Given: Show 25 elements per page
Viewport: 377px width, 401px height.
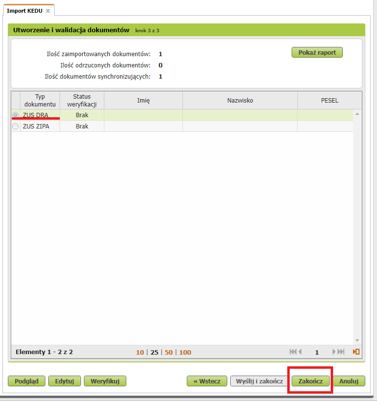Looking at the screenshot, I should click(x=154, y=352).
